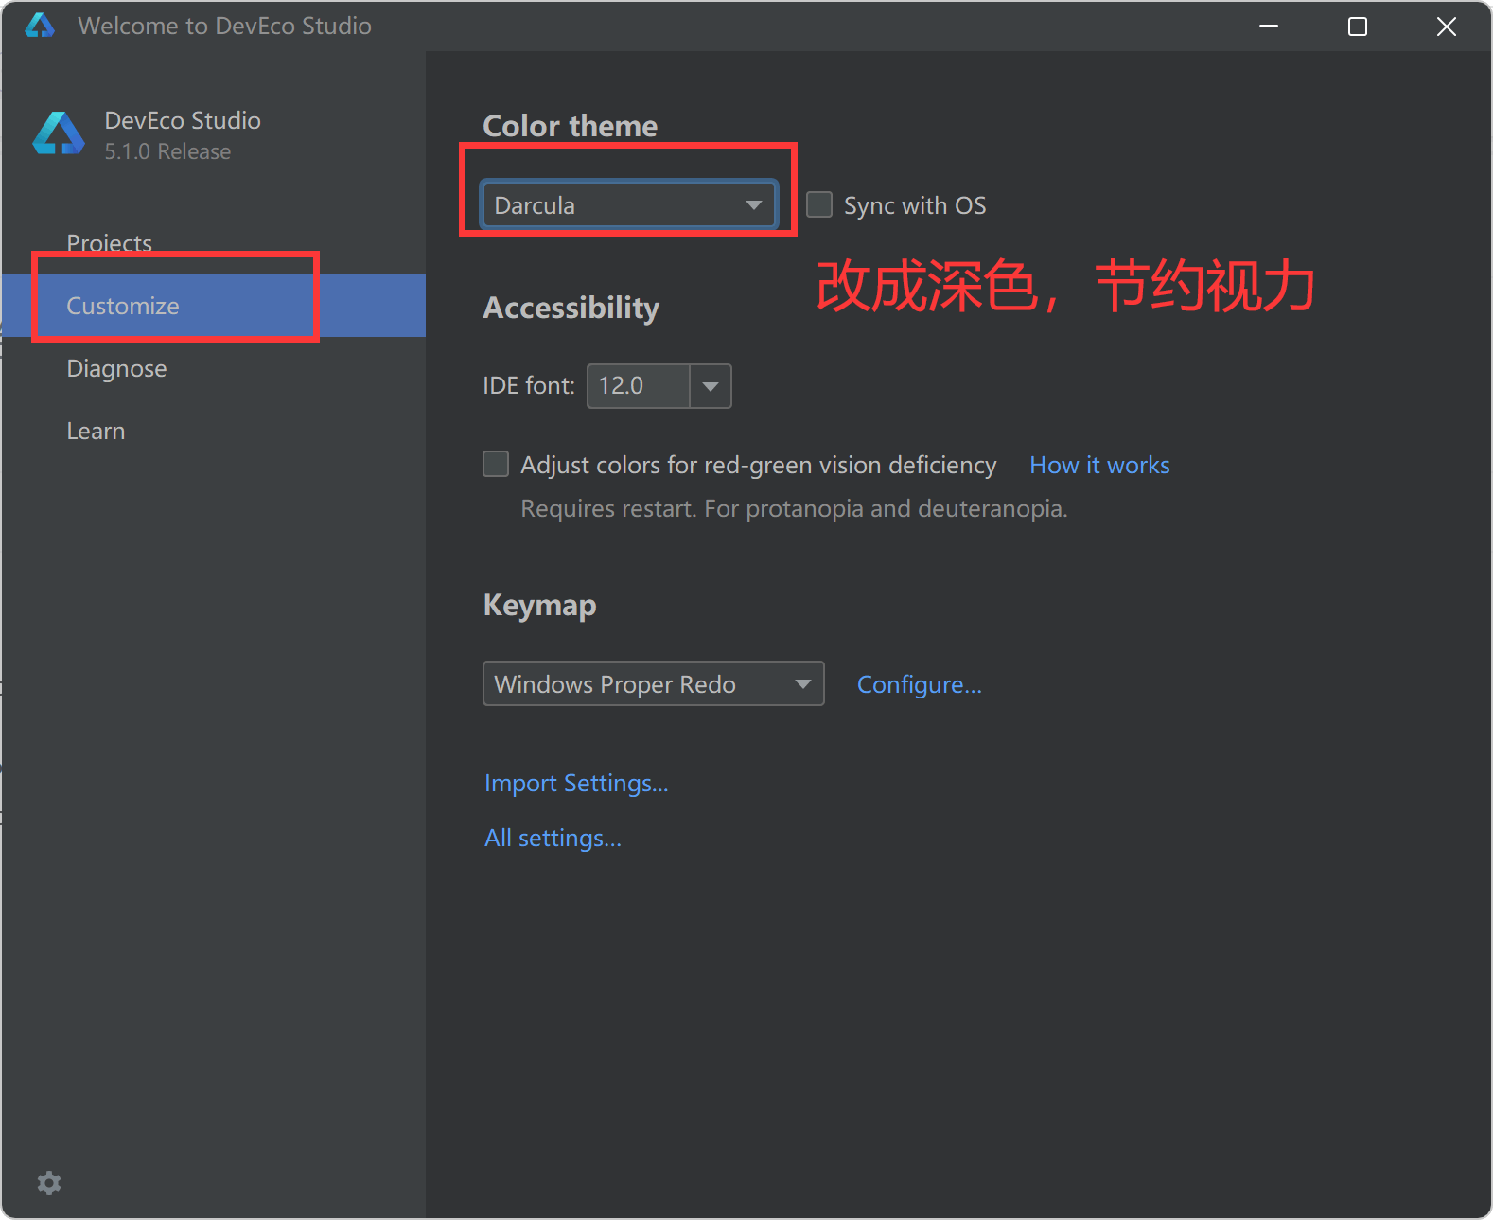Expand the IDE font size dropdown arrow

click(711, 386)
